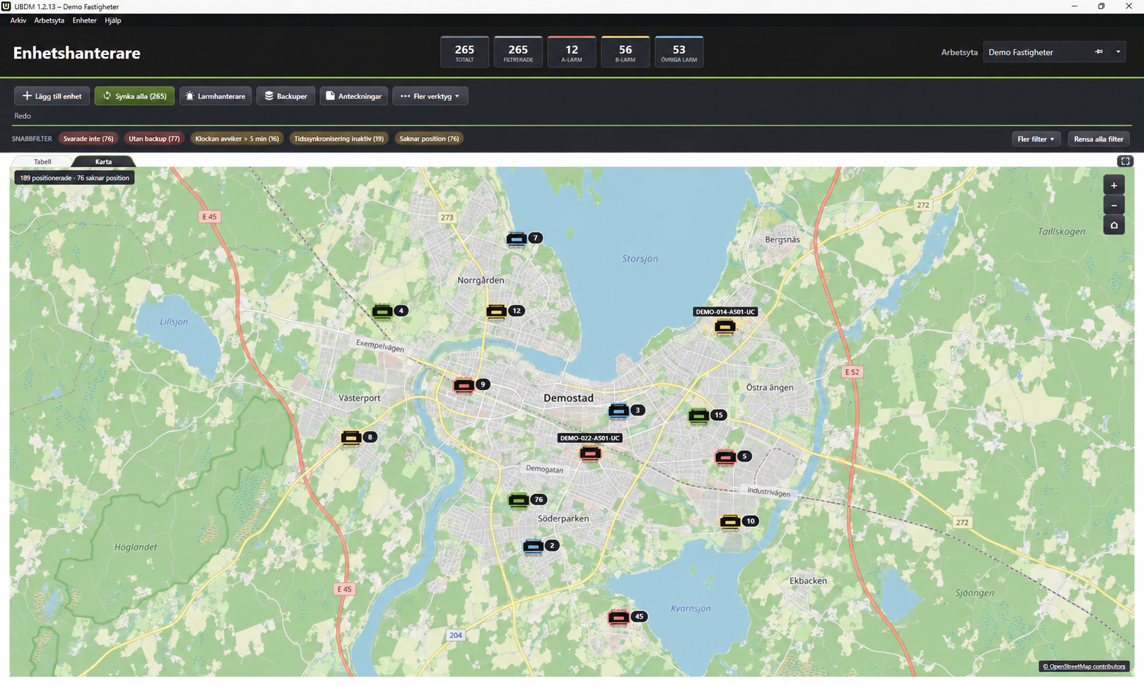Switch to the Tabell tab

coord(42,162)
